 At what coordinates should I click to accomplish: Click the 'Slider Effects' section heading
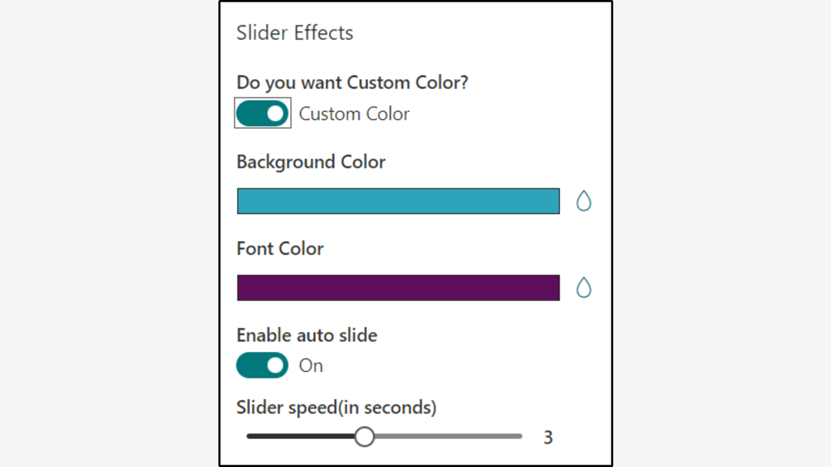[294, 33]
